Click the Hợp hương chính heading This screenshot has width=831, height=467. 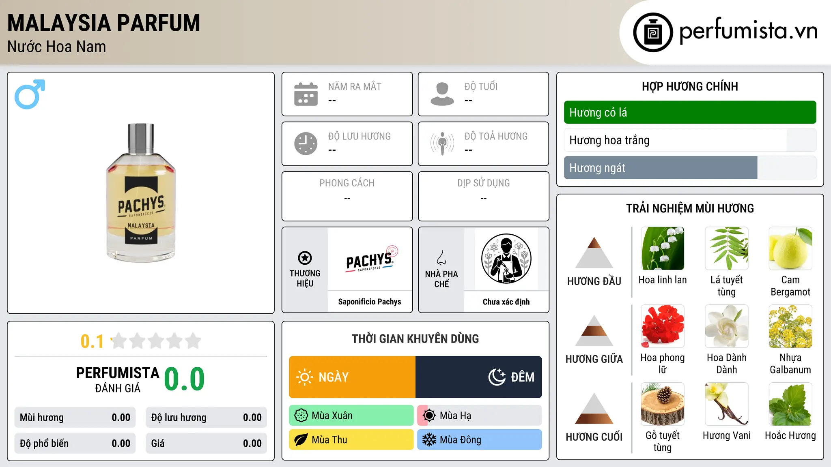pyautogui.click(x=690, y=86)
